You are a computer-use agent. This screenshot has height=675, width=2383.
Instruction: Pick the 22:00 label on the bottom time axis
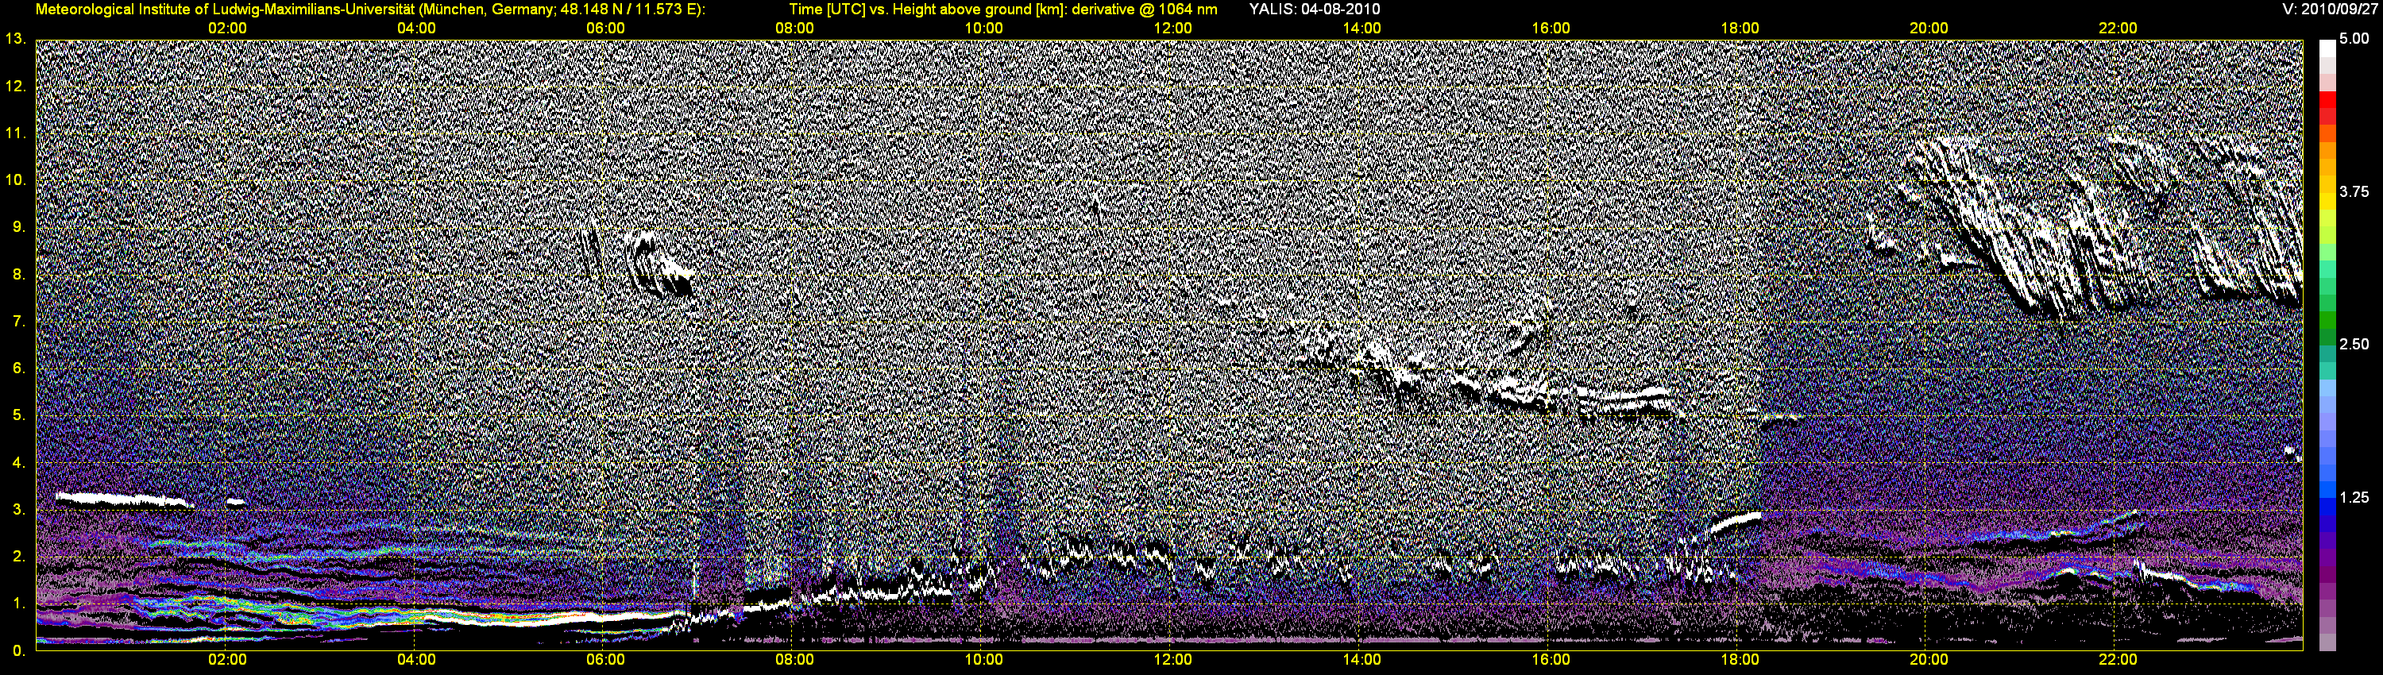tap(2118, 660)
